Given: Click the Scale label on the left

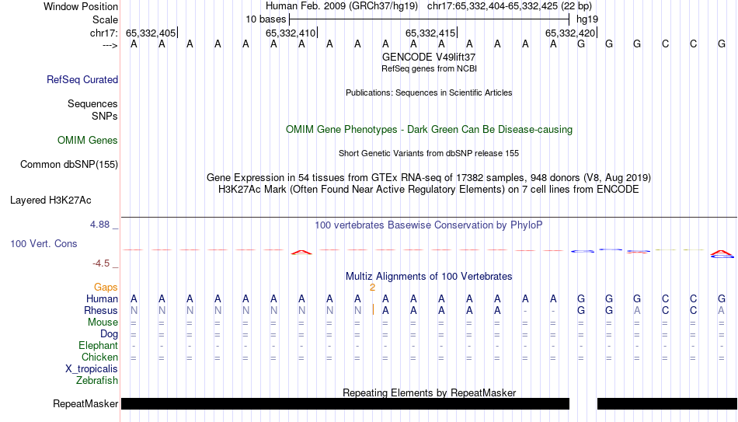Looking at the screenshot, I should [x=106, y=19].
